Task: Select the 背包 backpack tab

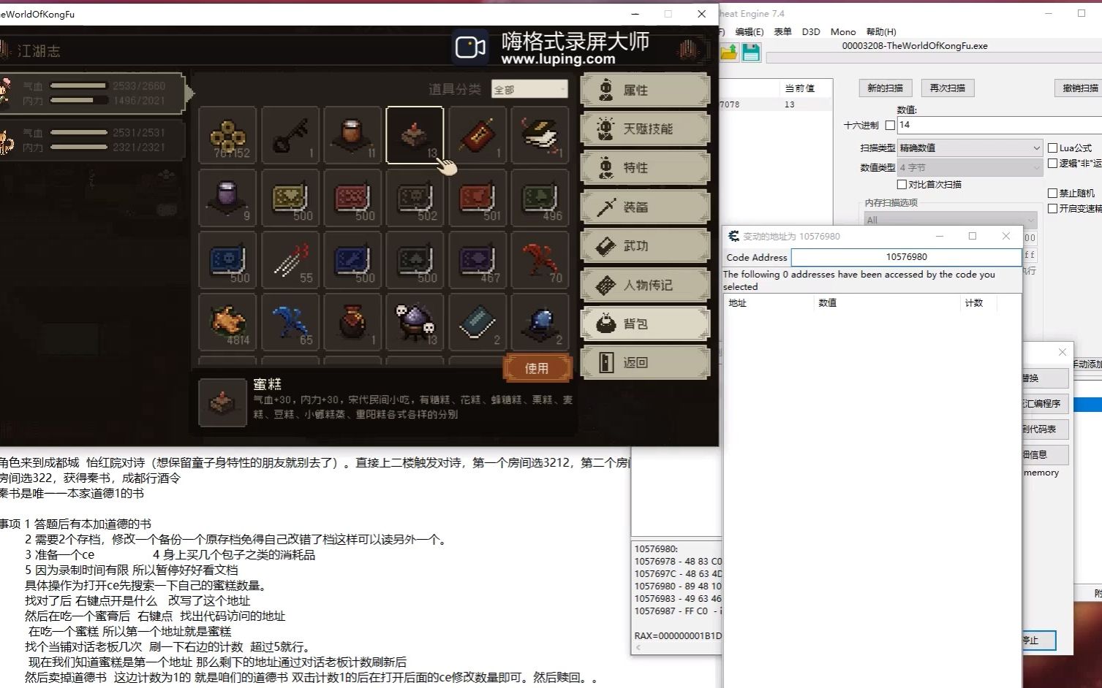Action: click(x=645, y=324)
